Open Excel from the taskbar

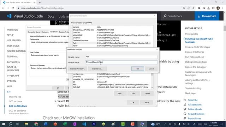point(65,124)
